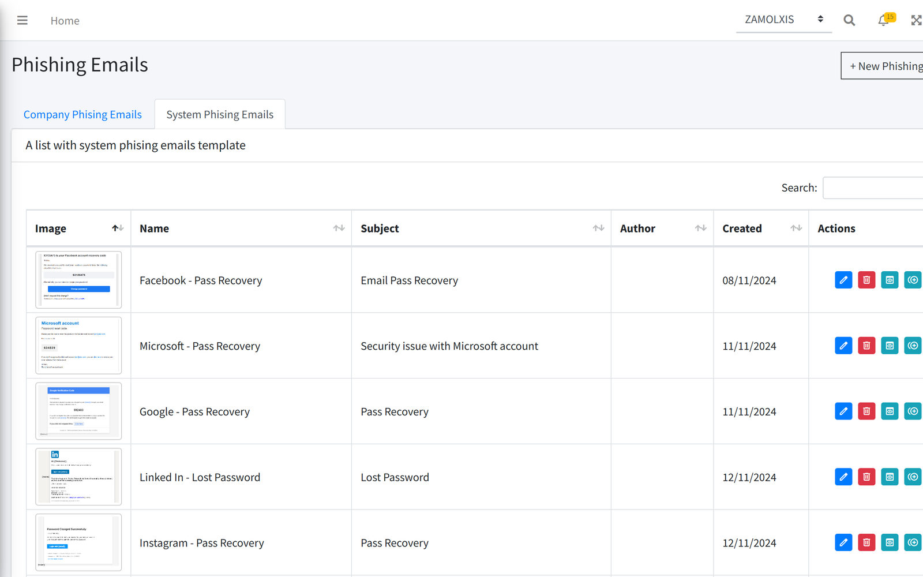Open the Instagram email thumbnail
Image resolution: width=923 pixels, height=577 pixels.
(78, 542)
